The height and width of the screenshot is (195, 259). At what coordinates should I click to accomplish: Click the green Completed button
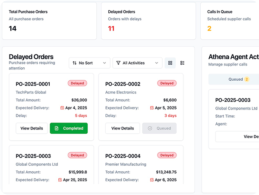[69, 128]
